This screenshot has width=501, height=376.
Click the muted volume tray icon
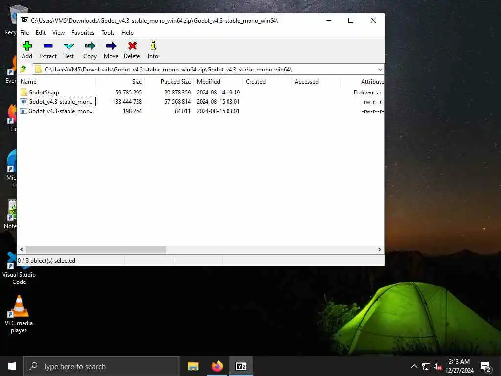437,366
